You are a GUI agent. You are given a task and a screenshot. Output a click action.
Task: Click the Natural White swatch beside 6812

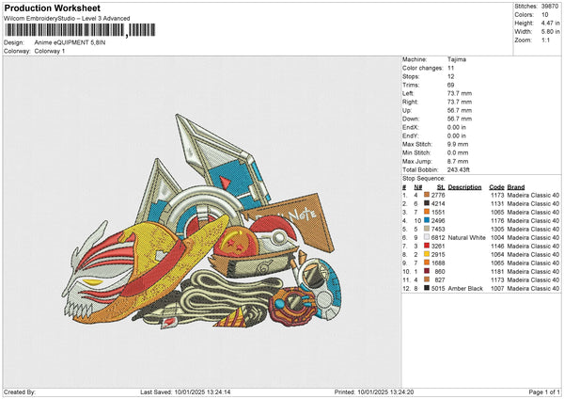[x=427, y=237]
